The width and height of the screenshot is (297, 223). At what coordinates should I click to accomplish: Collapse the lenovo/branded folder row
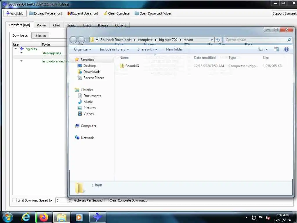pos(21,61)
